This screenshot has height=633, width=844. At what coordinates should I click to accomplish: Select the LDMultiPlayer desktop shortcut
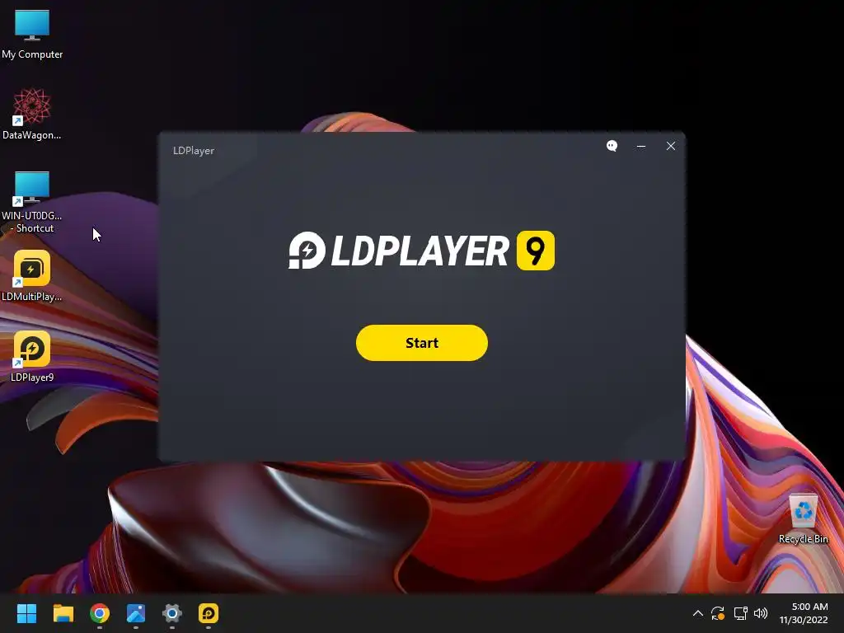click(x=32, y=275)
